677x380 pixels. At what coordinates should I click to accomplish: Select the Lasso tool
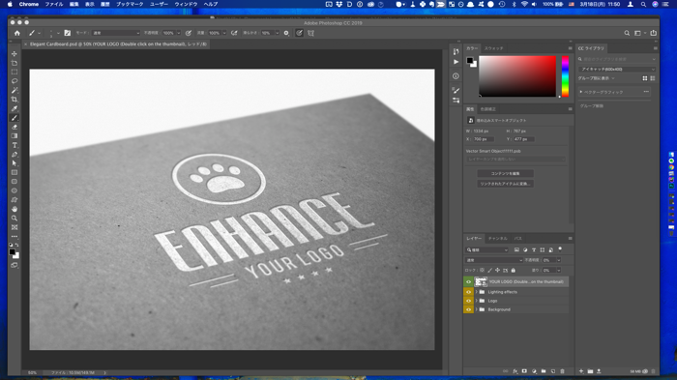(x=15, y=81)
